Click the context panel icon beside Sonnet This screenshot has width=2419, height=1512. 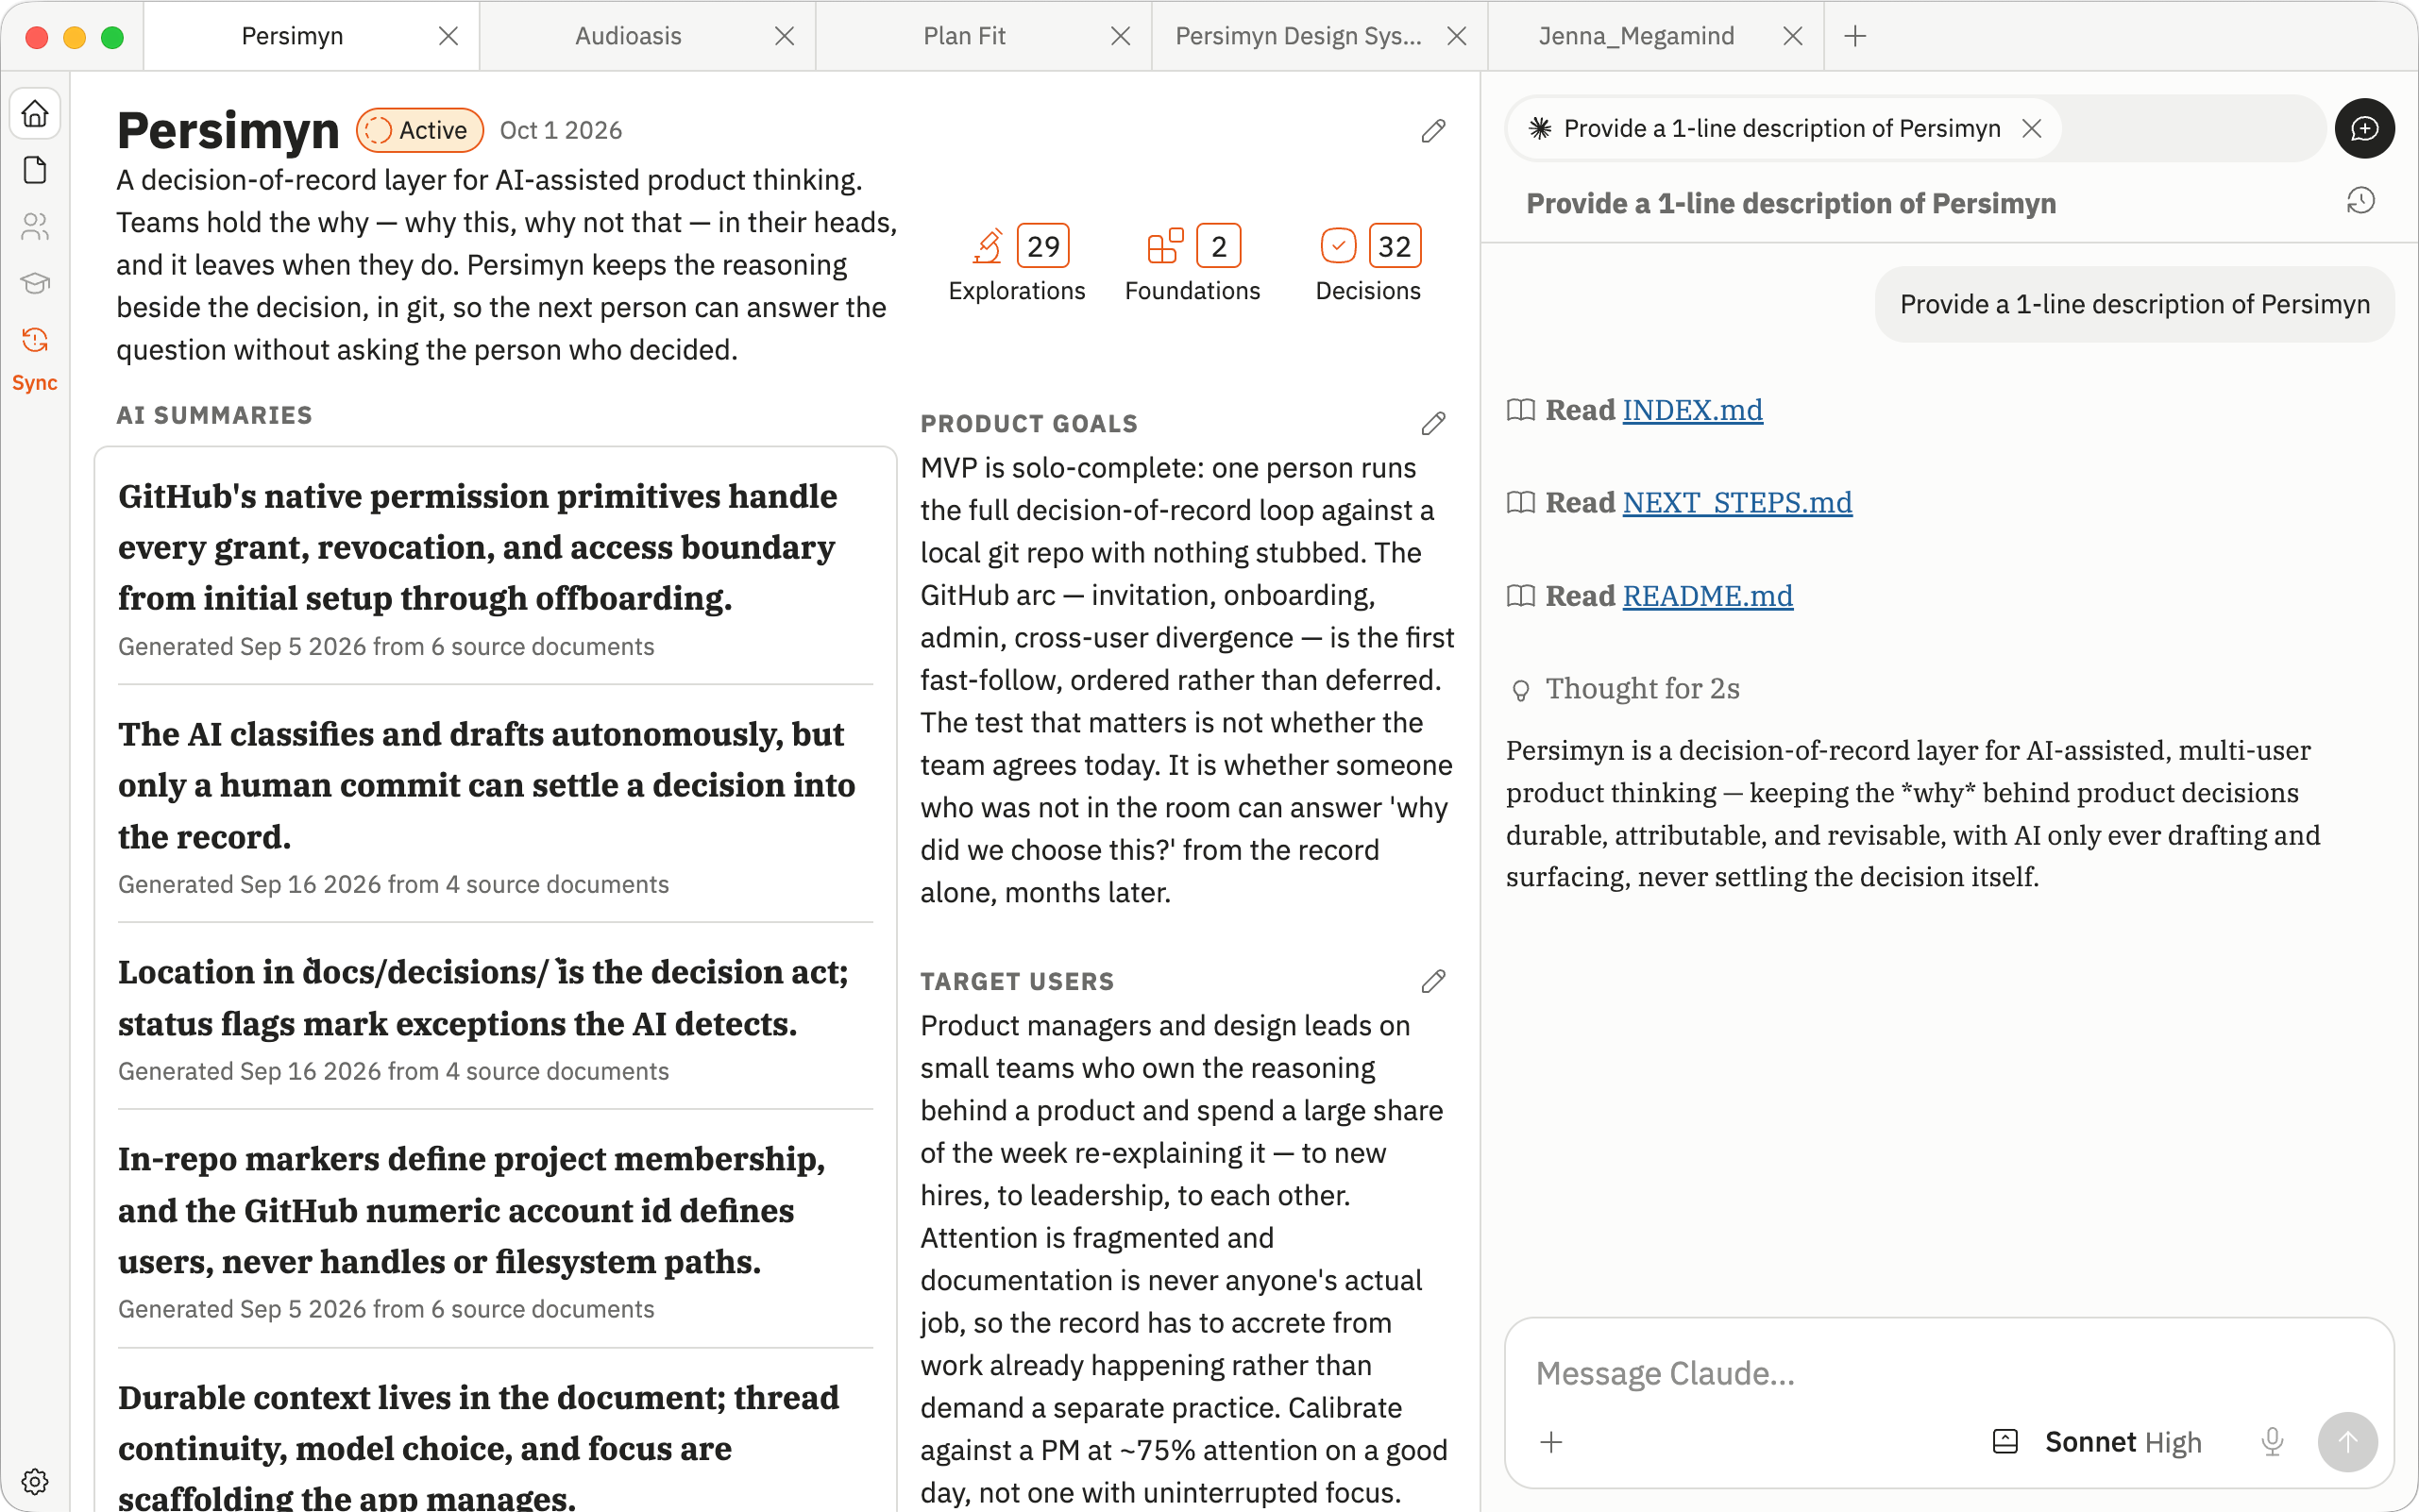tap(2005, 1441)
